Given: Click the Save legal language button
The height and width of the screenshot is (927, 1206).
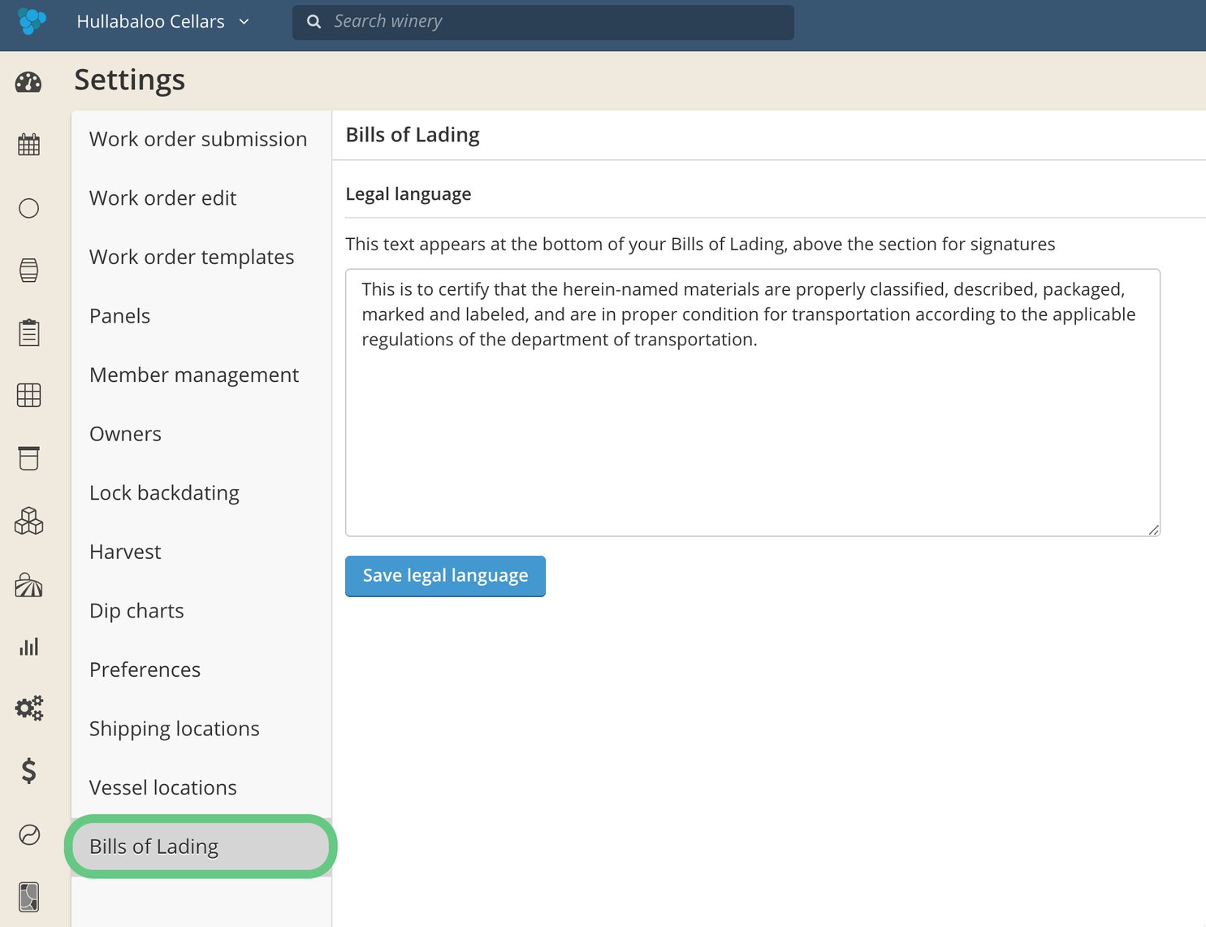Looking at the screenshot, I should tap(444, 575).
